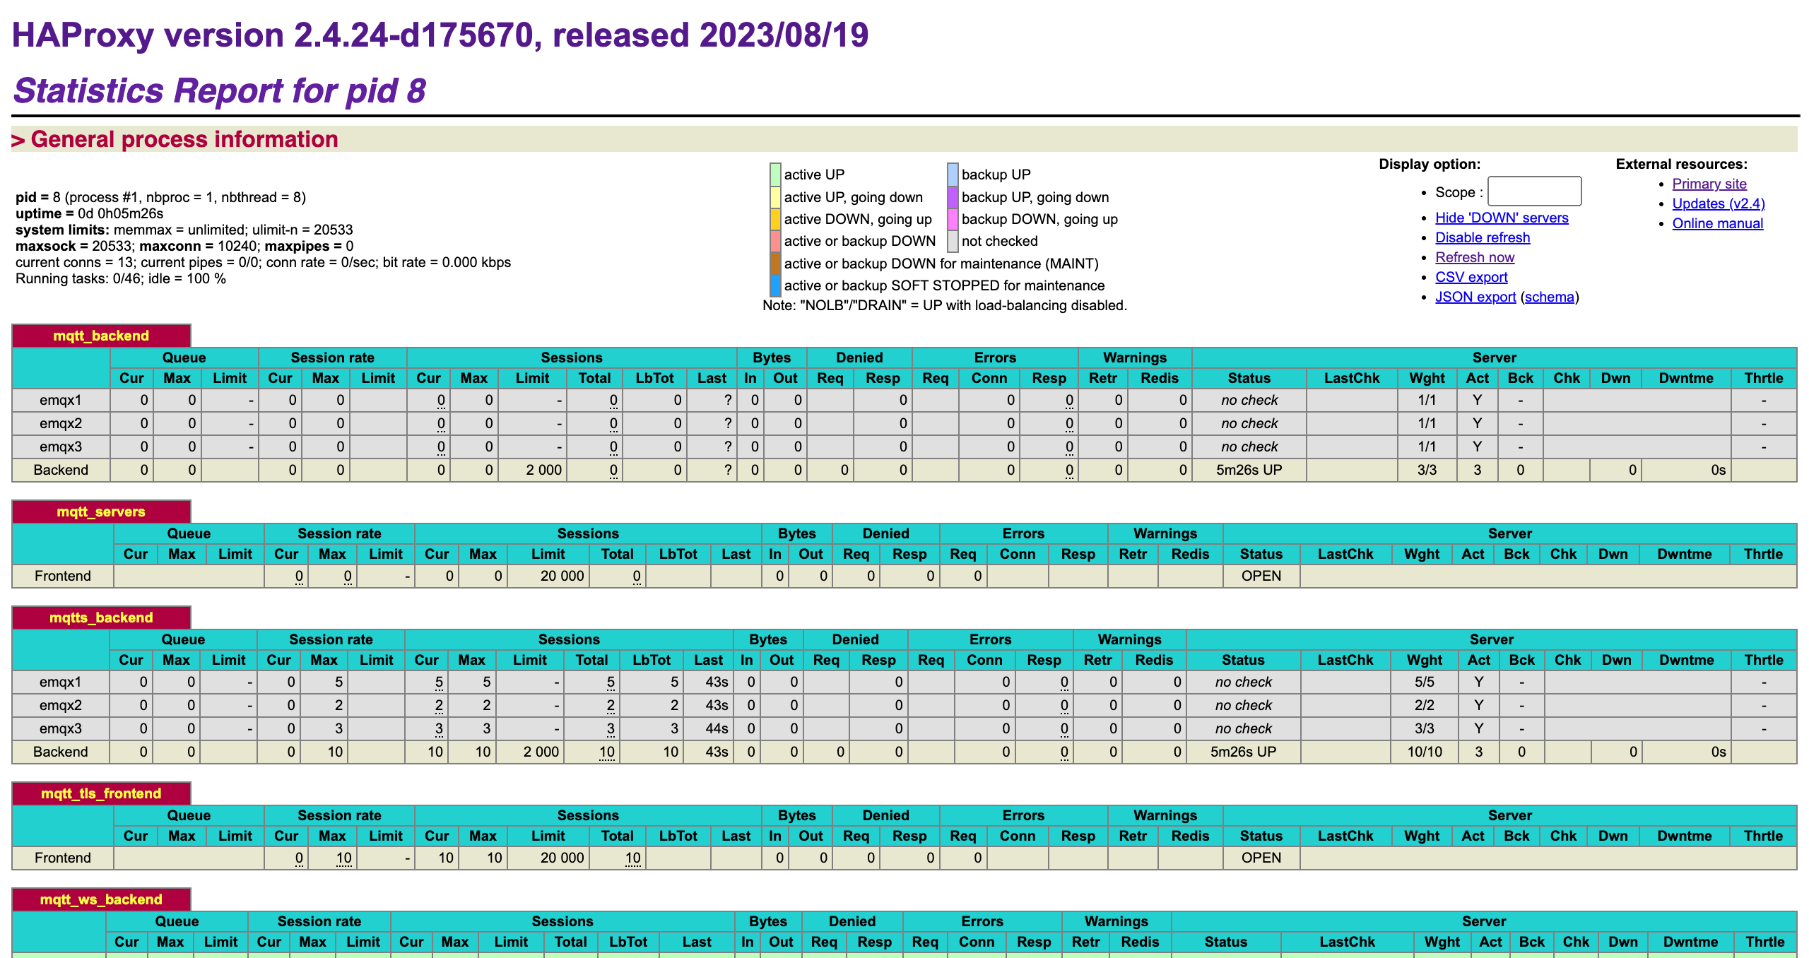This screenshot has width=1809, height=958.
Task: Open the JSON export schema link
Action: pyautogui.click(x=1549, y=297)
